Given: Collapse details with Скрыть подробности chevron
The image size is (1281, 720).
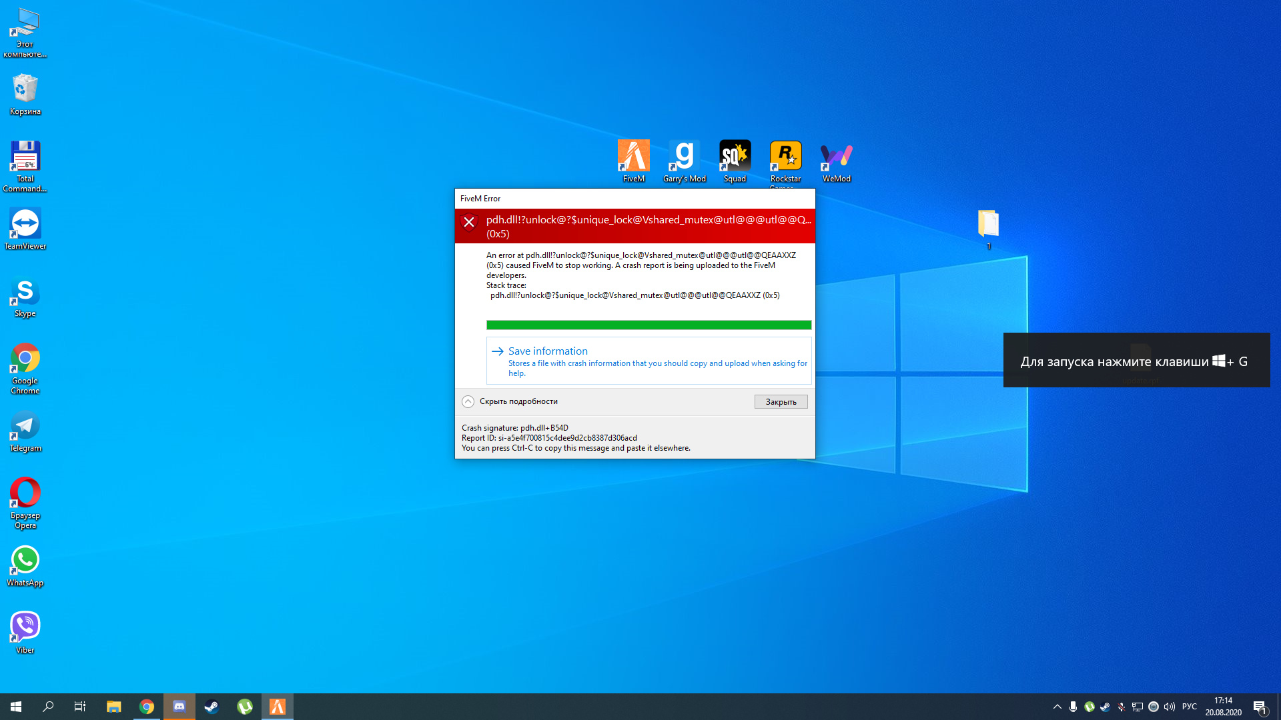Looking at the screenshot, I should pos(468,401).
